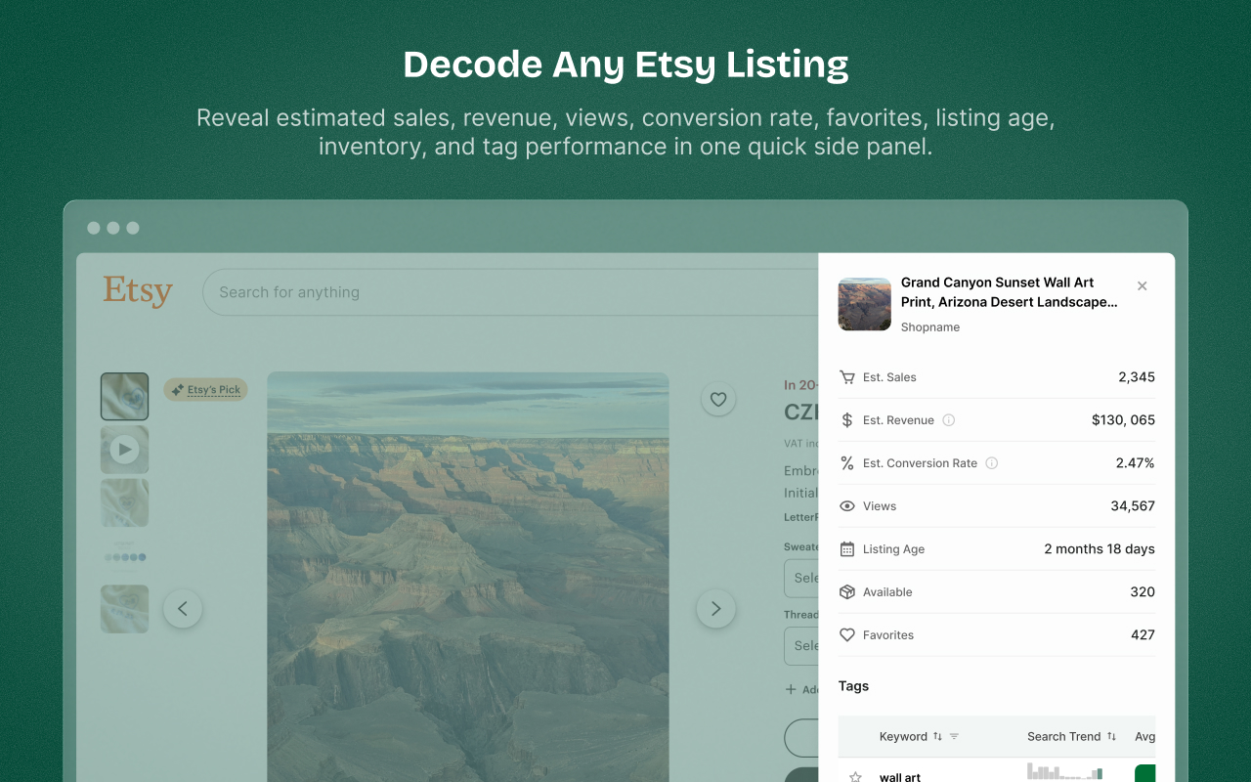Click the Est. Conversion Rate info icon
The height and width of the screenshot is (782, 1251).
(991, 463)
